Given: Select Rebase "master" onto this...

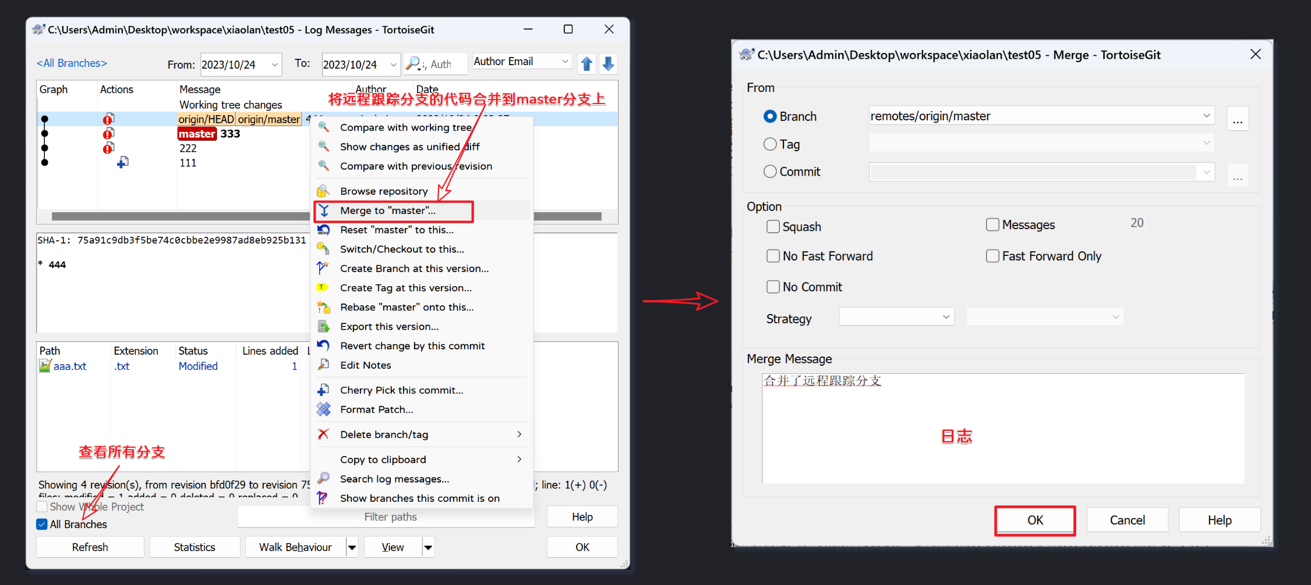Looking at the screenshot, I should (423, 307).
